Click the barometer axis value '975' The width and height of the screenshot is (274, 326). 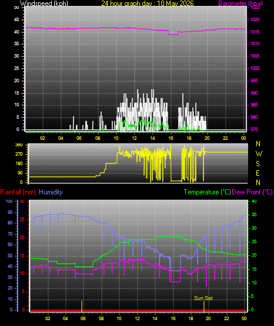point(254,130)
